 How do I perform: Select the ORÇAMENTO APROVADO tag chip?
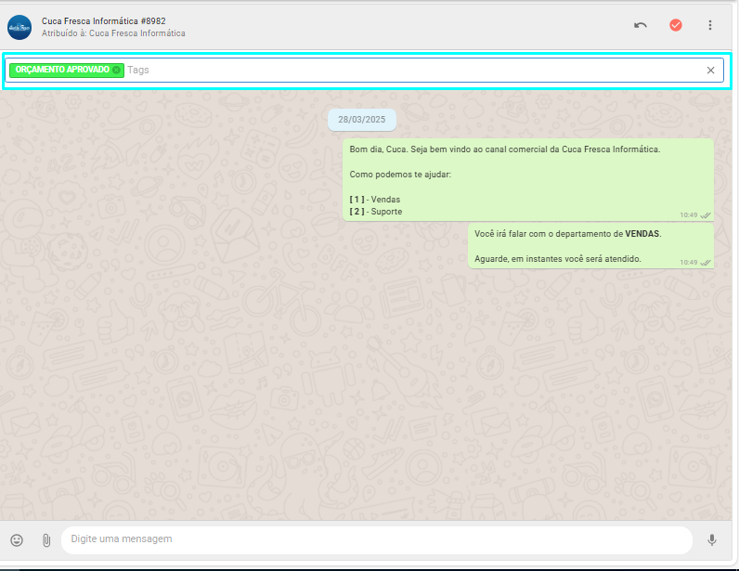coord(67,70)
